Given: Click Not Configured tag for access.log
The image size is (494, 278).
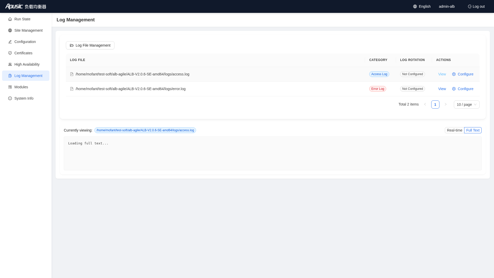Looking at the screenshot, I should 412,74.
